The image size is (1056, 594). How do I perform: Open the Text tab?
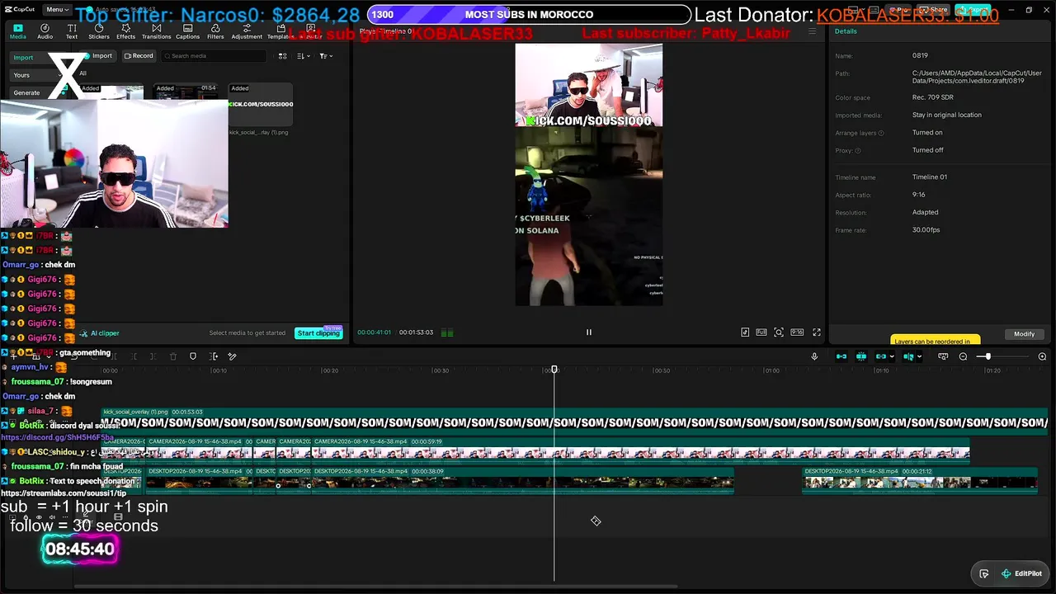[72, 31]
